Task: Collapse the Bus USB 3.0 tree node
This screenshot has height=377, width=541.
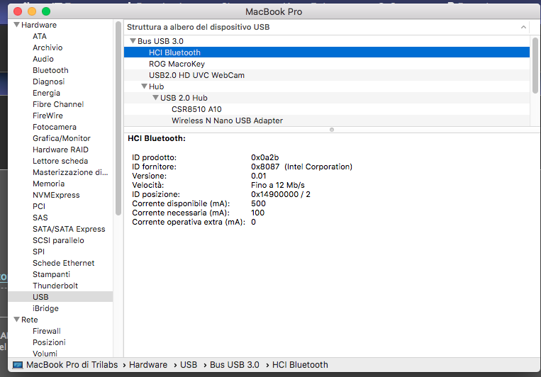Action: point(133,41)
